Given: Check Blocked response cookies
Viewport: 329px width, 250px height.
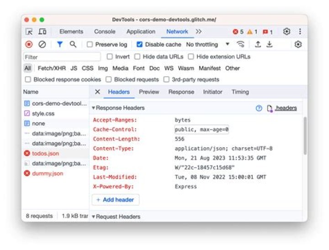Looking at the screenshot, I should (28, 80).
